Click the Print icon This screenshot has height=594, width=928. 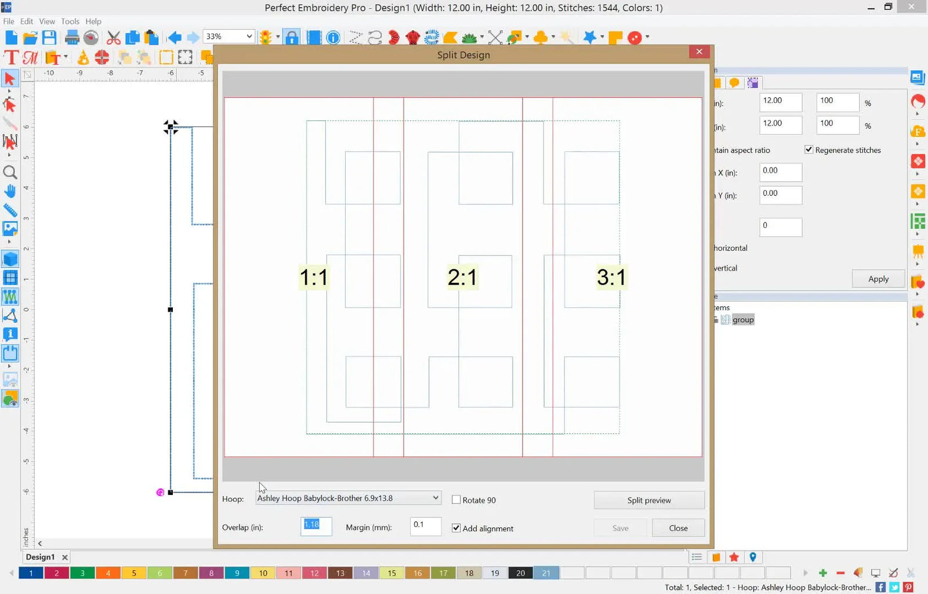[x=72, y=38]
